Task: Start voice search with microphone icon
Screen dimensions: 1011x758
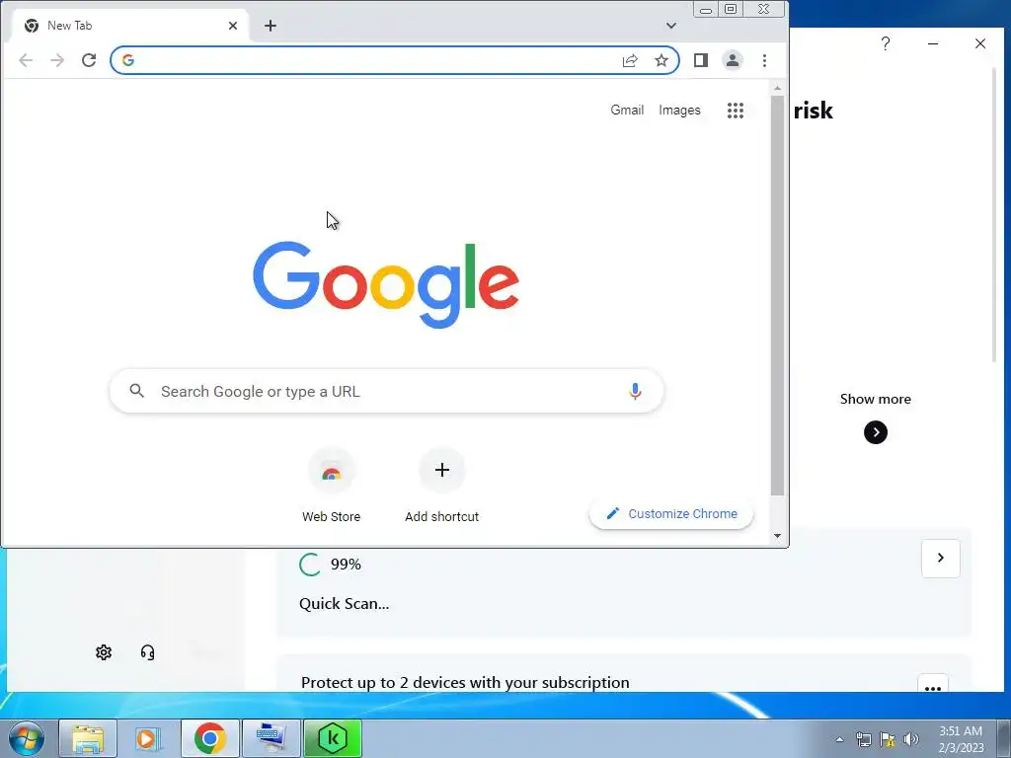Action: point(635,391)
